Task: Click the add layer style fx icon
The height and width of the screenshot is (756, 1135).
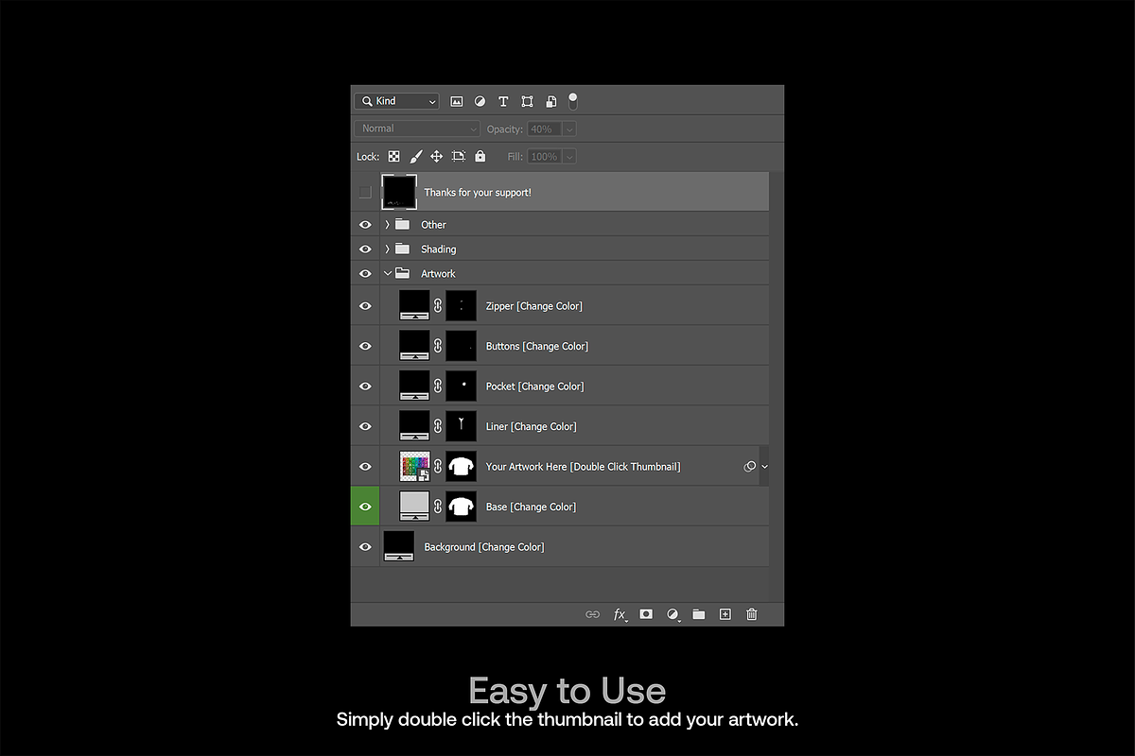Action: pos(620,614)
